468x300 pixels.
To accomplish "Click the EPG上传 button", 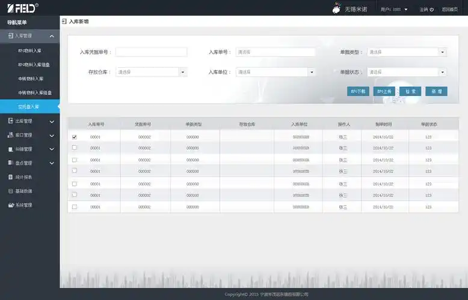I will pyautogui.click(x=384, y=91).
